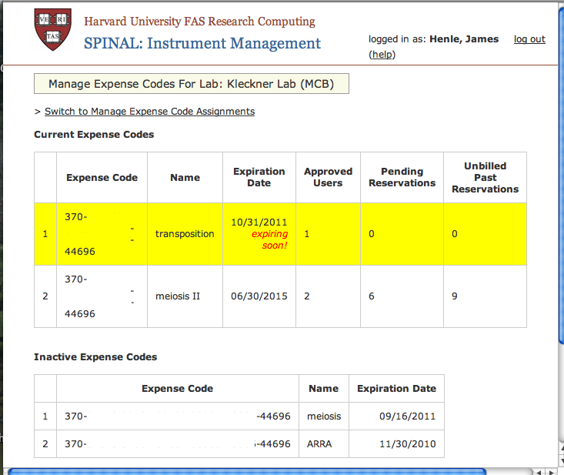Viewport: 564px width, 475px height.
Task: Click the Manage Expense Codes For Lab banner
Action: (192, 84)
